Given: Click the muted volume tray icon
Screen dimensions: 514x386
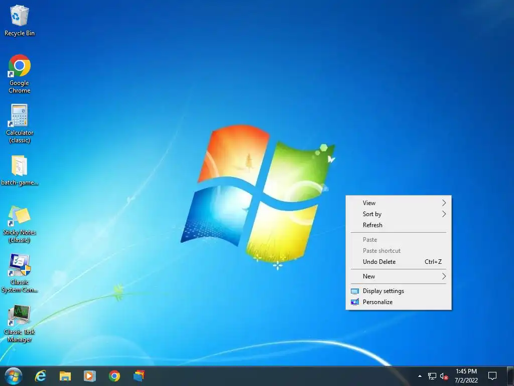Looking at the screenshot, I should pos(444,376).
